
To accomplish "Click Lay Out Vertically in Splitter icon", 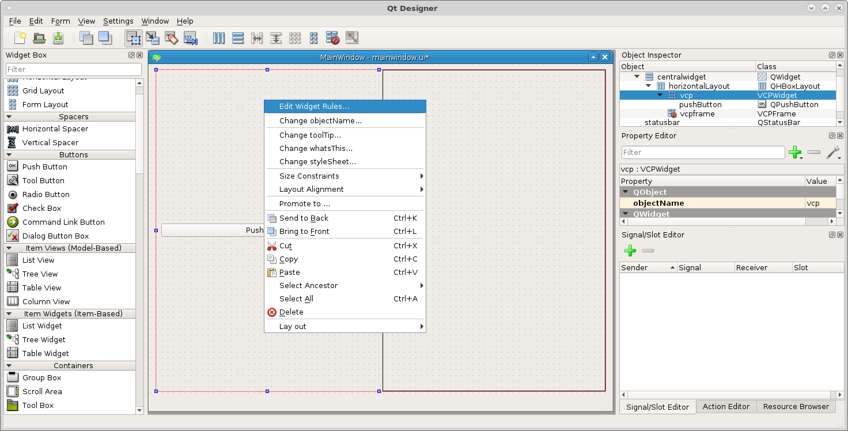I will pyautogui.click(x=276, y=38).
